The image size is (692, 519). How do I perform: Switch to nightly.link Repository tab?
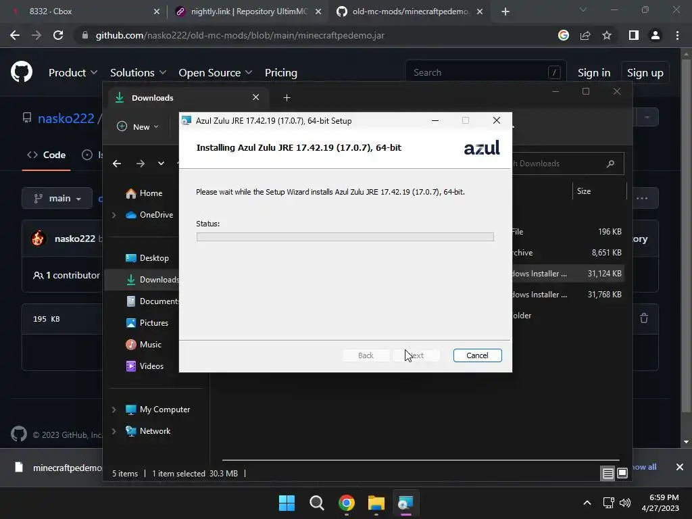pos(249,11)
